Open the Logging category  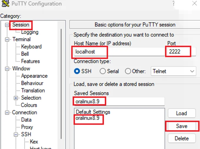tap(30, 32)
